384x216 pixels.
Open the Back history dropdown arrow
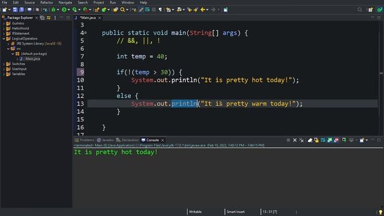pyautogui.click(x=207, y=10)
